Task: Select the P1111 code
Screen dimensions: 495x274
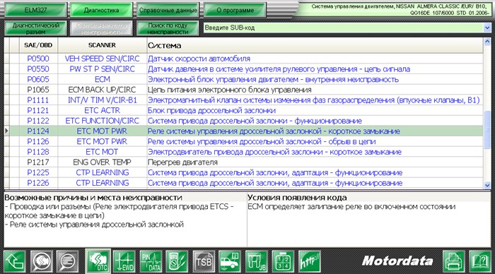Action: (x=38, y=100)
